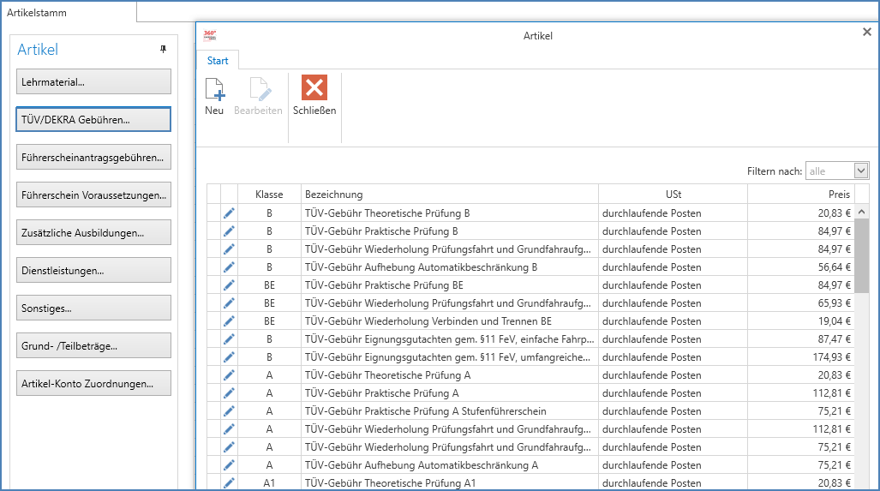This screenshot has height=491, width=880.
Task: Edit pencil for Theoretische Prüfung A row
Action: [x=229, y=374]
